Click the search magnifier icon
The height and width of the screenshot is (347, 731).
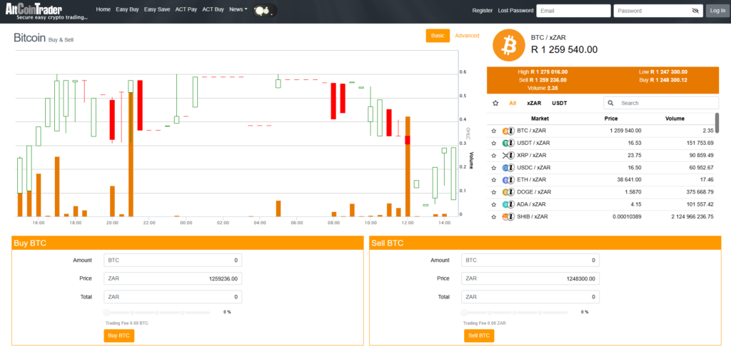611,103
